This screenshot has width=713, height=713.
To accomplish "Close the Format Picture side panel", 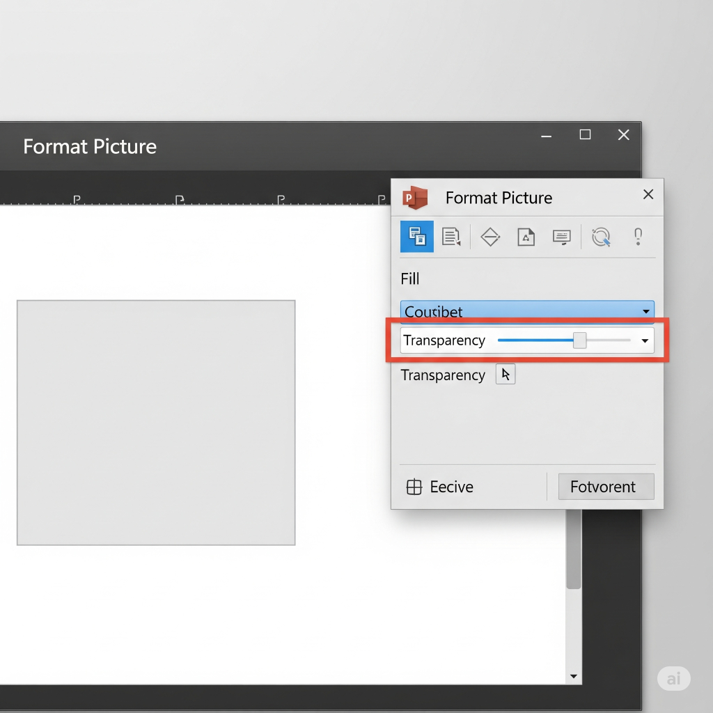I will (x=648, y=195).
